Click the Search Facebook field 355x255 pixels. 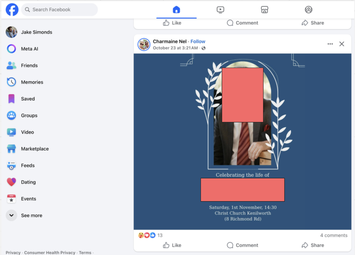[59, 10]
